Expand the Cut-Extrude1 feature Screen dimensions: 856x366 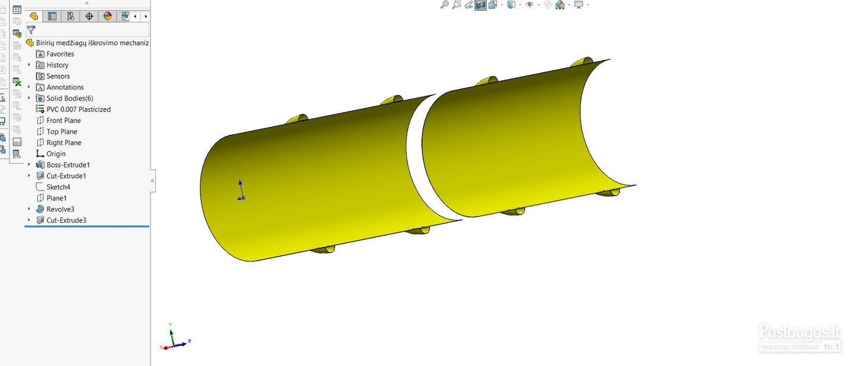pyautogui.click(x=29, y=176)
